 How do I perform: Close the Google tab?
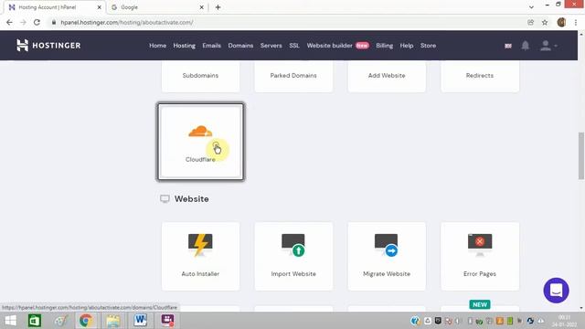click(x=201, y=7)
